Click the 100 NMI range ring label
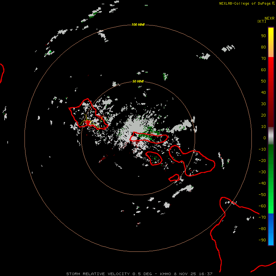 pyautogui.click(x=138, y=25)
